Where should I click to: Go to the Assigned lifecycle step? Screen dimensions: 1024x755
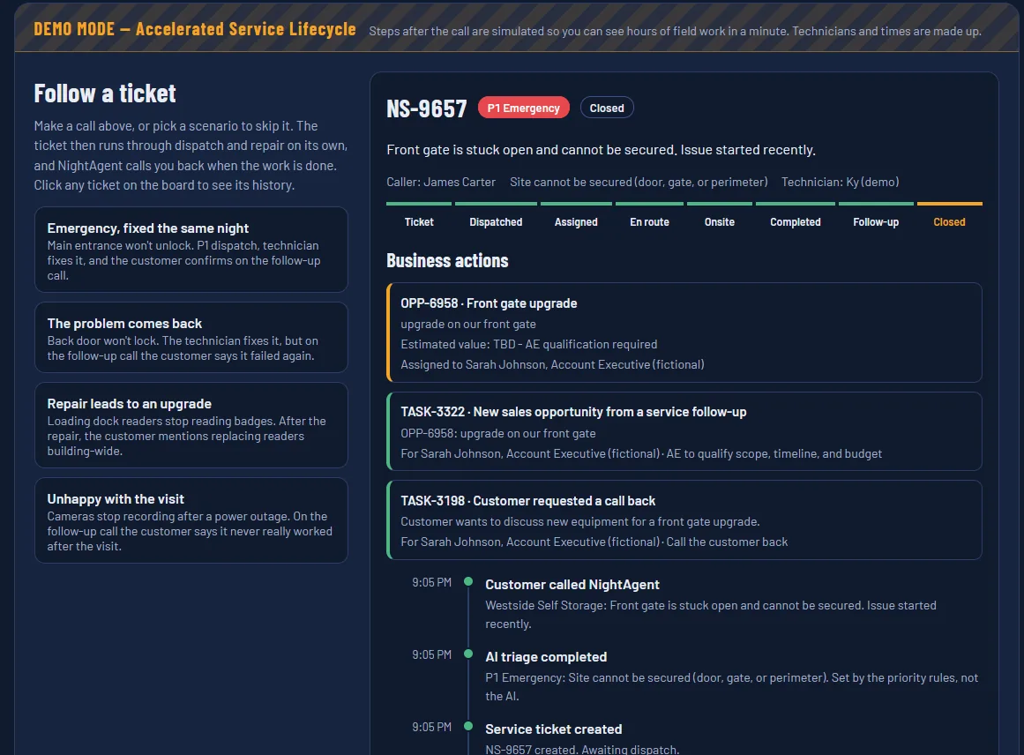tap(576, 215)
